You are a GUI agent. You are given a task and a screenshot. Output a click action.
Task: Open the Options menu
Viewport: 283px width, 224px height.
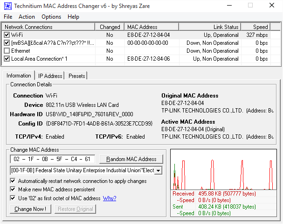tap(51, 17)
